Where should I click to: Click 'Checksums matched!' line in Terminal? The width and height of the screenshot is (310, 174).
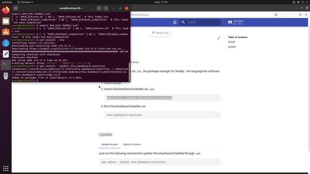[x=25, y=57]
